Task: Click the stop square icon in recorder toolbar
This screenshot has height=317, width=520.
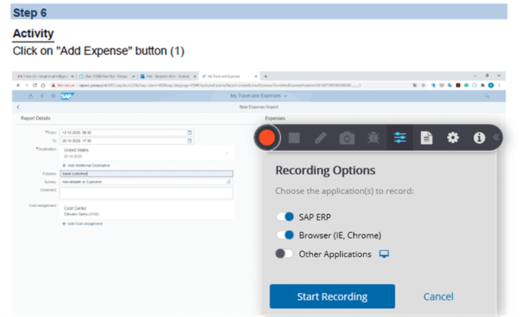Action: (x=294, y=137)
